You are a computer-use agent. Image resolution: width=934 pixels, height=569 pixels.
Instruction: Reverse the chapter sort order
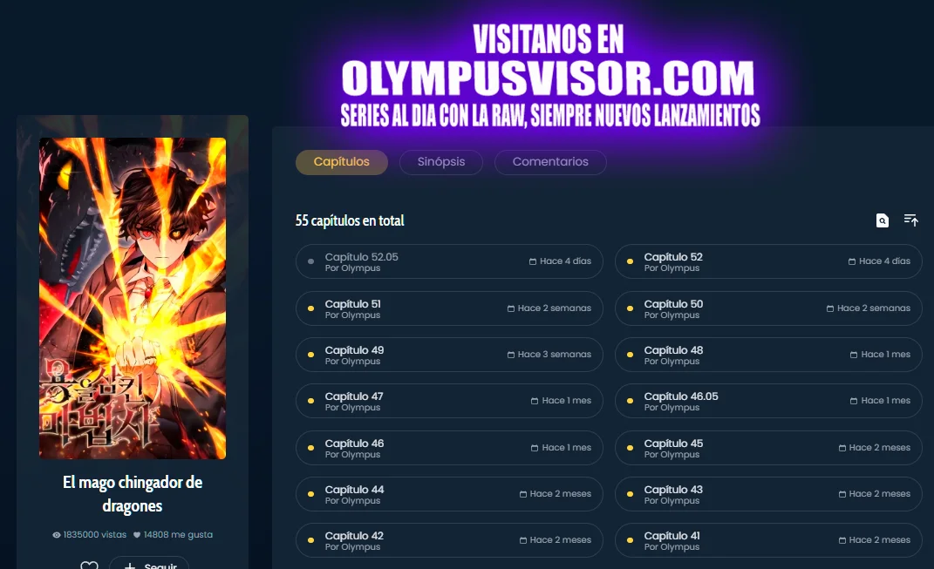pyautogui.click(x=910, y=220)
